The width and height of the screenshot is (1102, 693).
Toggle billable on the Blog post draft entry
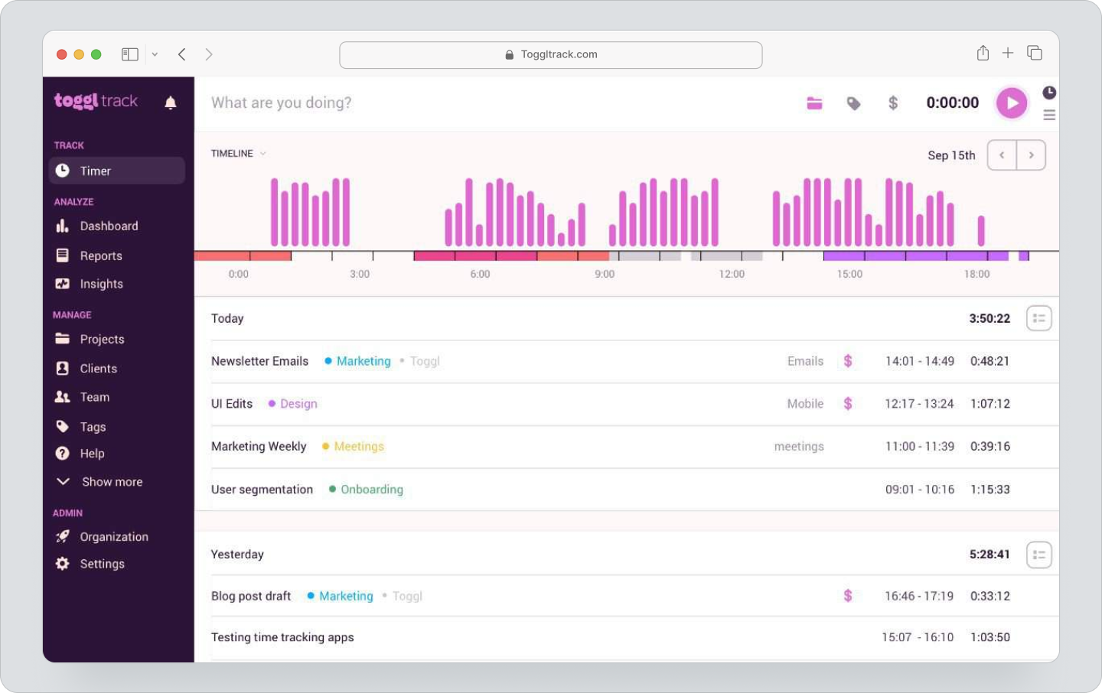click(x=848, y=596)
